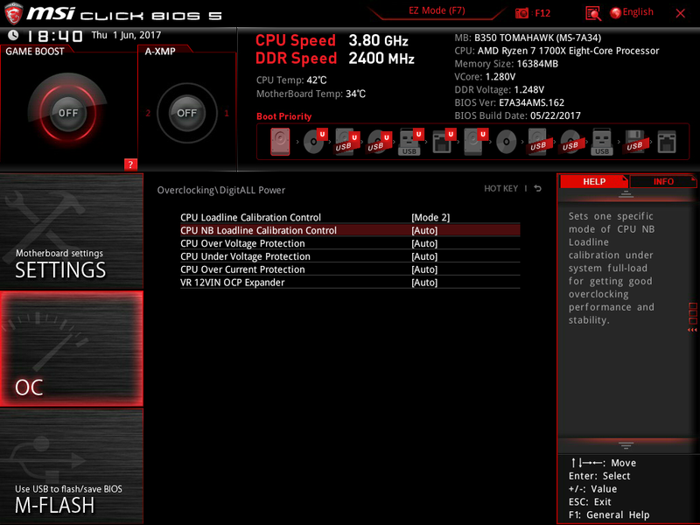The width and height of the screenshot is (700, 525).
Task: Toggle the A-XMP OFF knob
Action: (x=186, y=113)
